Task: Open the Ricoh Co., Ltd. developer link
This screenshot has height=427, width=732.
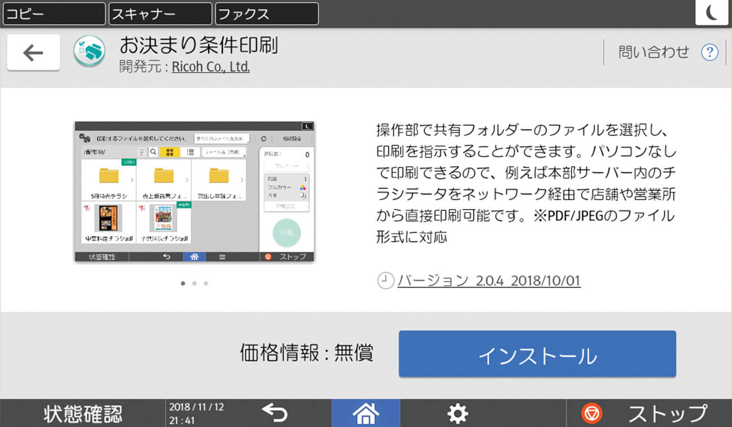Action: click(211, 67)
